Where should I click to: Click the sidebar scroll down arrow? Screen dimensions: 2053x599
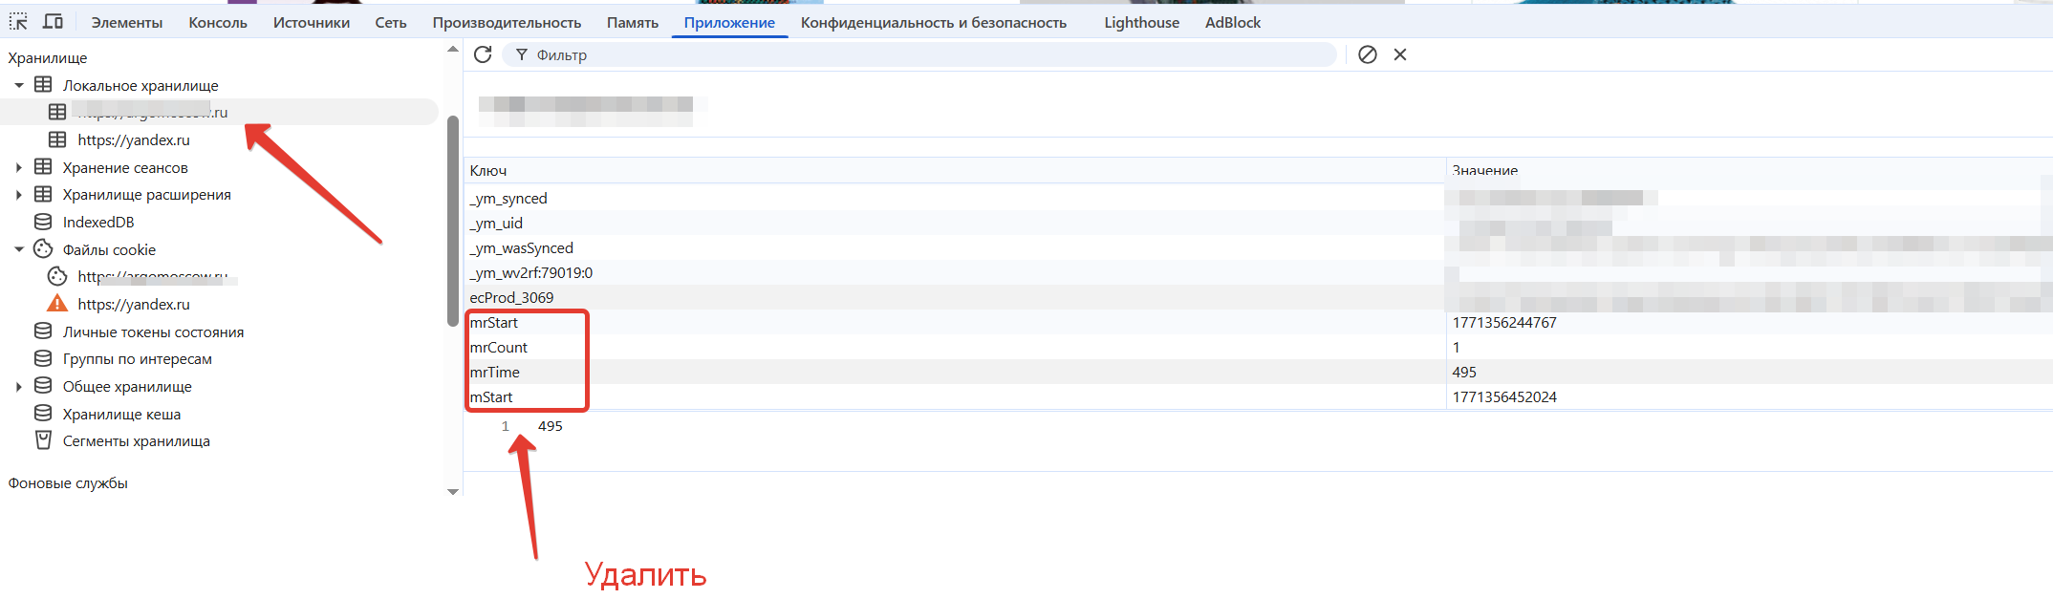453,491
